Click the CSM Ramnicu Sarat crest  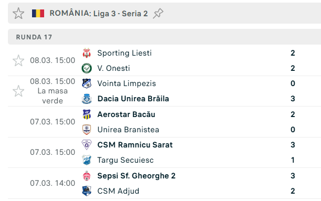[x=87, y=145]
